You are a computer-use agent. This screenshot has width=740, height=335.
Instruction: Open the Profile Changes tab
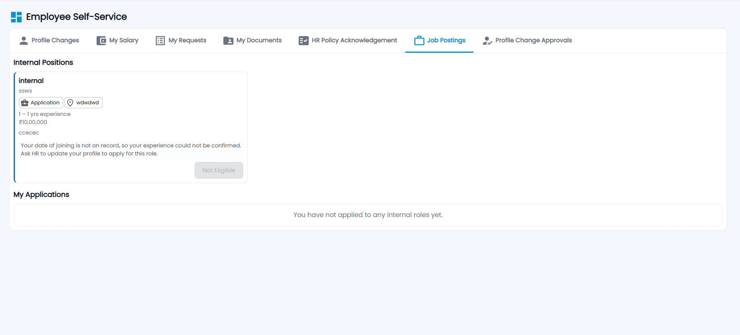(49, 40)
